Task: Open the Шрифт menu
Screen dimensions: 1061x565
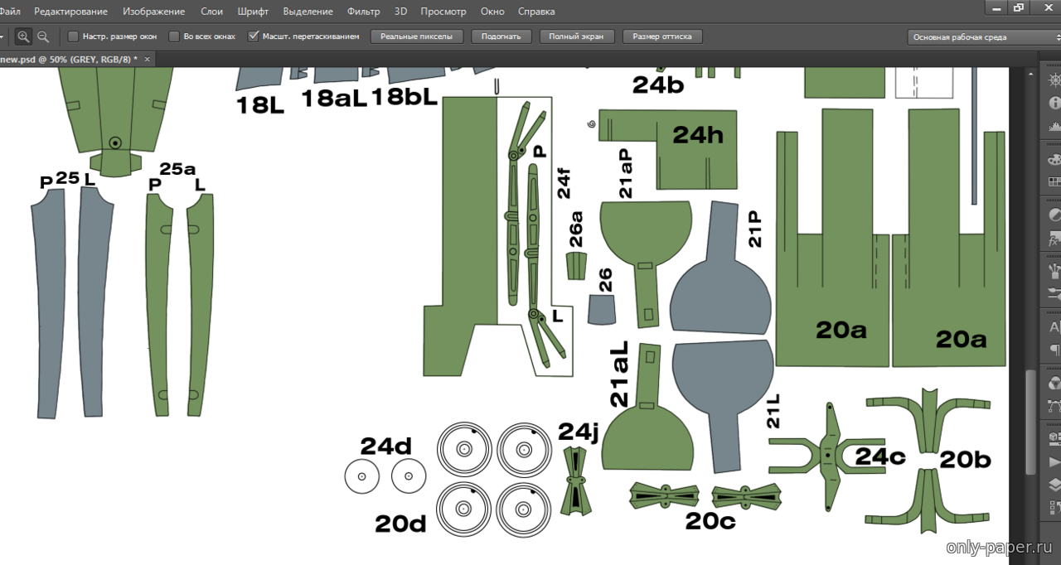Action: 252,12
